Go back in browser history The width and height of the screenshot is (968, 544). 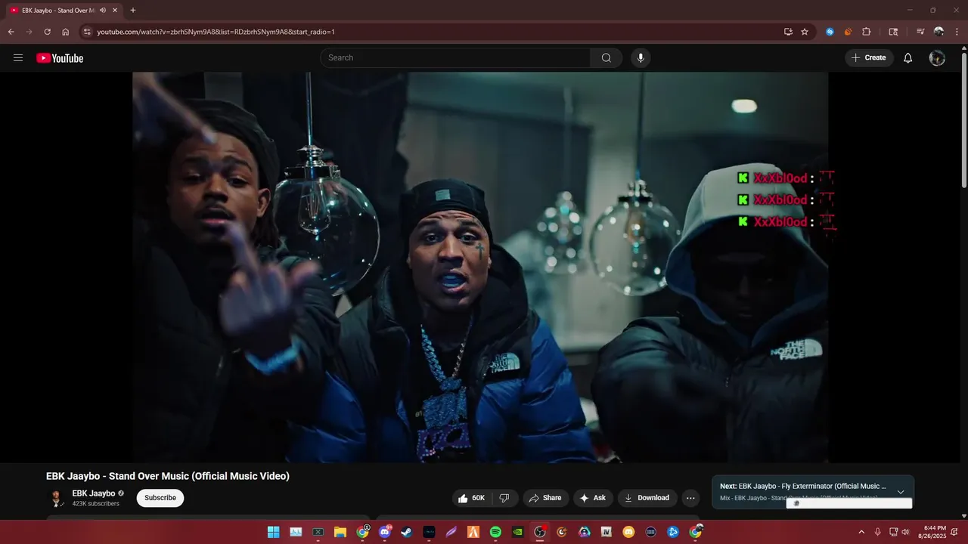pos(11,32)
